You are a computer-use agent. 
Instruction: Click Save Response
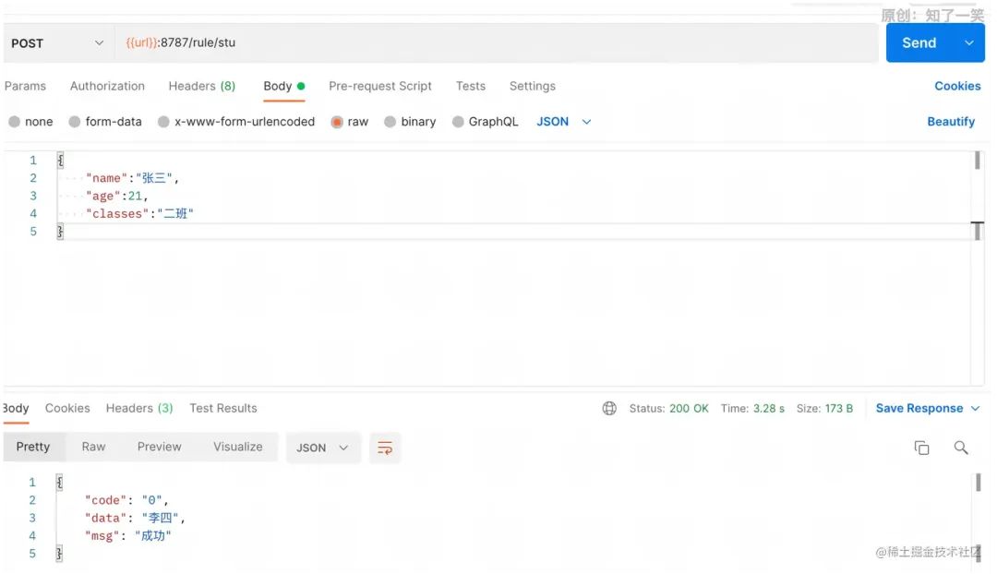(919, 408)
